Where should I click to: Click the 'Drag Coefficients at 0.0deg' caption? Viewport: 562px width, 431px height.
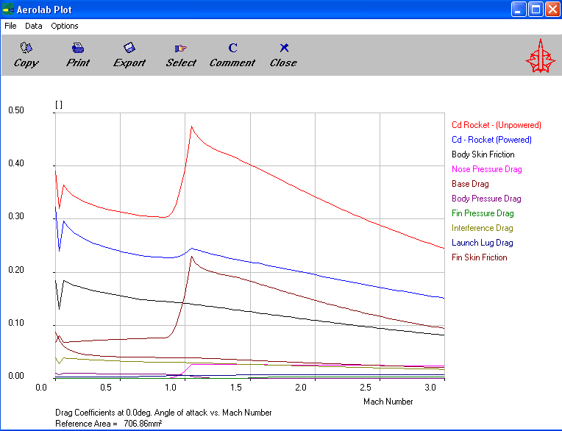(x=163, y=413)
